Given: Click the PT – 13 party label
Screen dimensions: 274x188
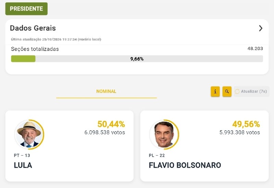Looking at the screenshot, I should tap(22, 156).
